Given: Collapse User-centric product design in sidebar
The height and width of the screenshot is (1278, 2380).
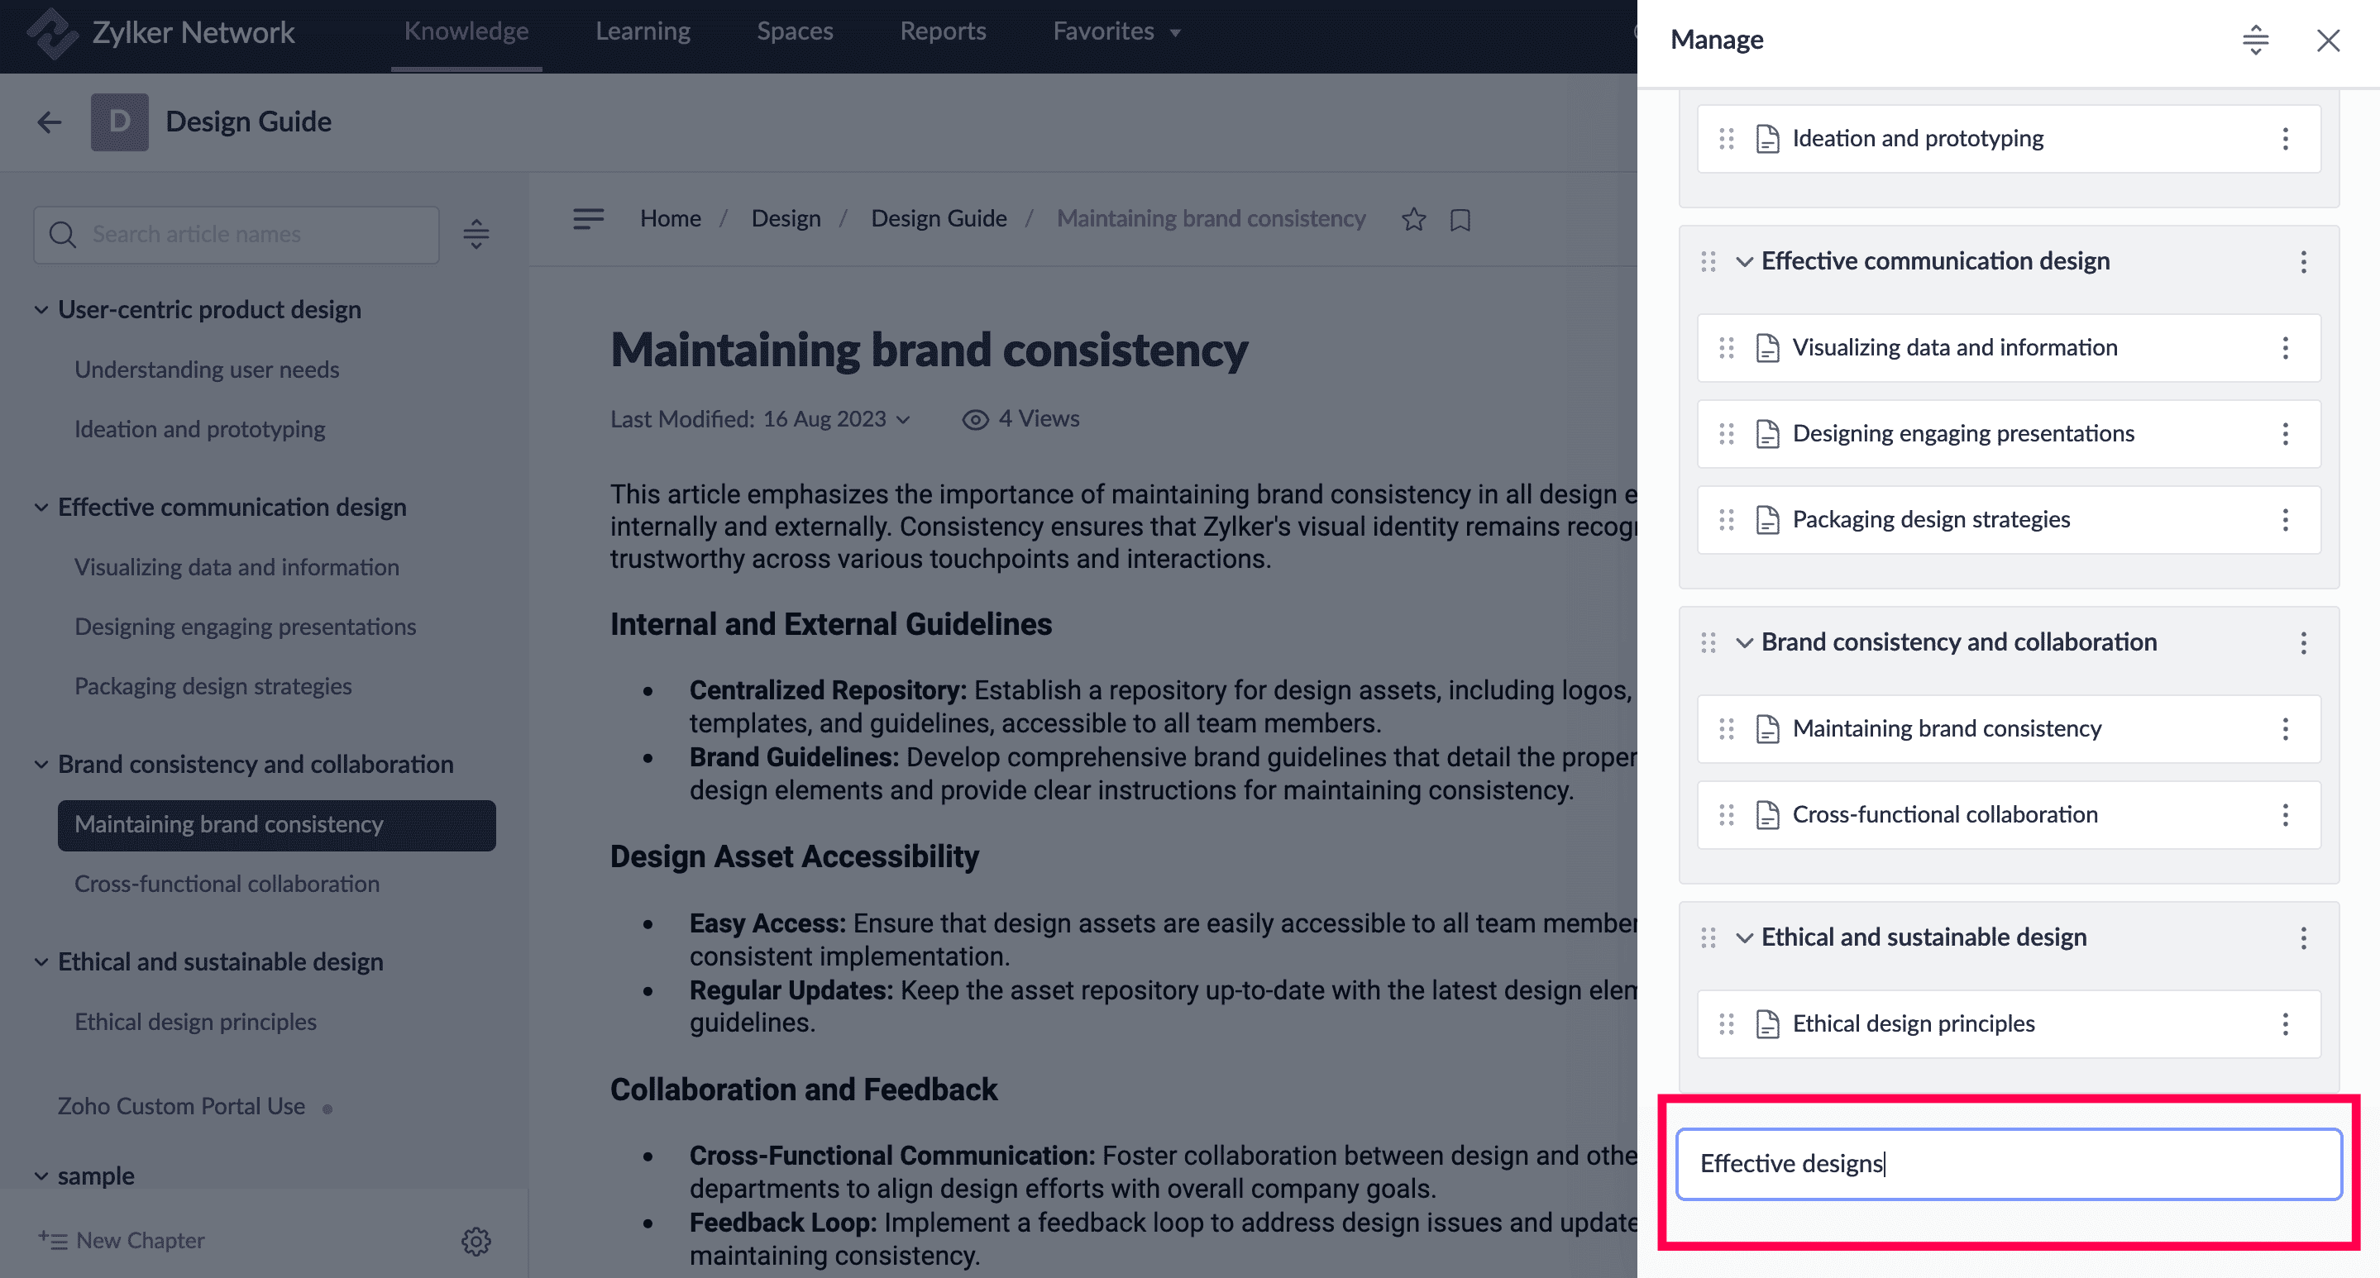Looking at the screenshot, I should point(41,310).
